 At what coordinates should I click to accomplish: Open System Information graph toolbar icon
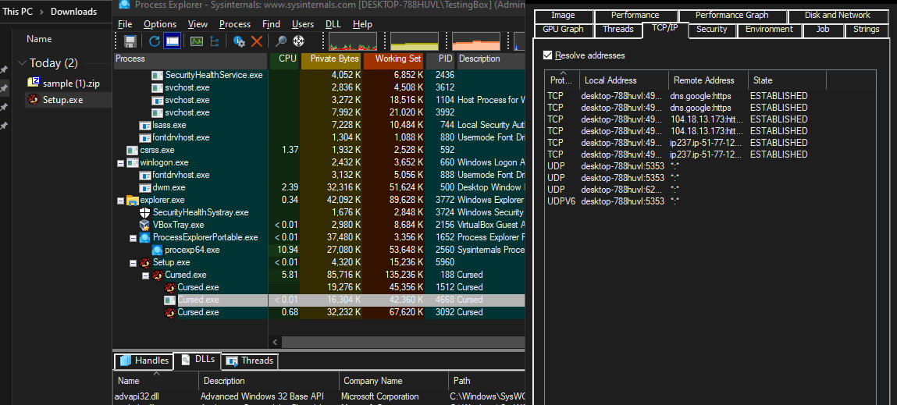(x=196, y=41)
